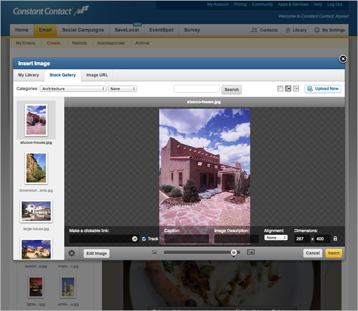Open the None subcategory dropdown

[x=123, y=89]
